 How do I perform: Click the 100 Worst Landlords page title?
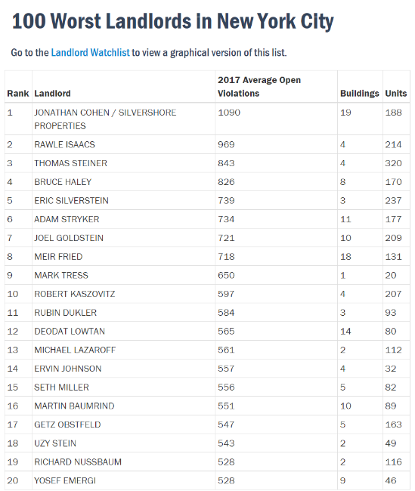pos(172,22)
